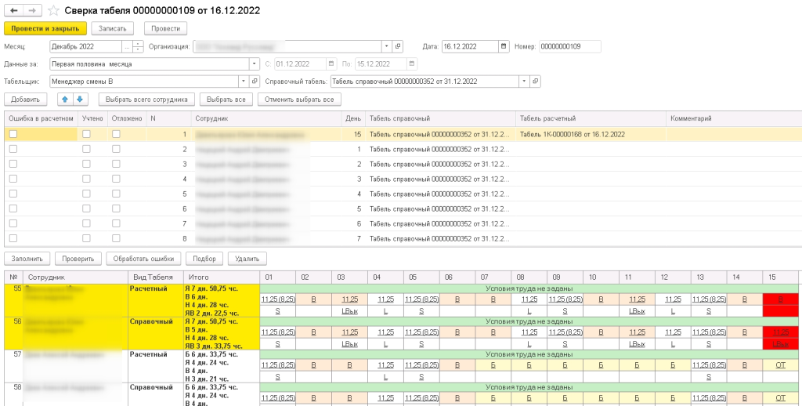
Task: Open selection with the Подбор button
Action: pos(204,259)
